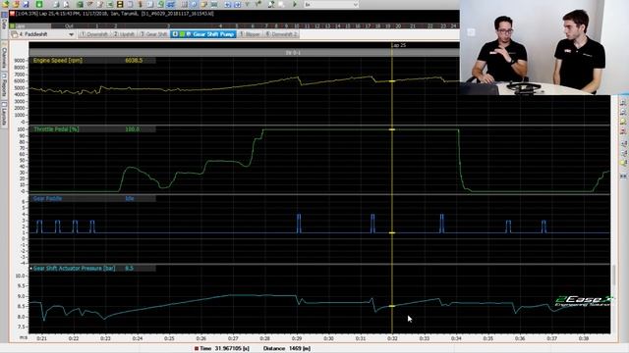Select lap 10 in the lap bar

tap(297, 26)
